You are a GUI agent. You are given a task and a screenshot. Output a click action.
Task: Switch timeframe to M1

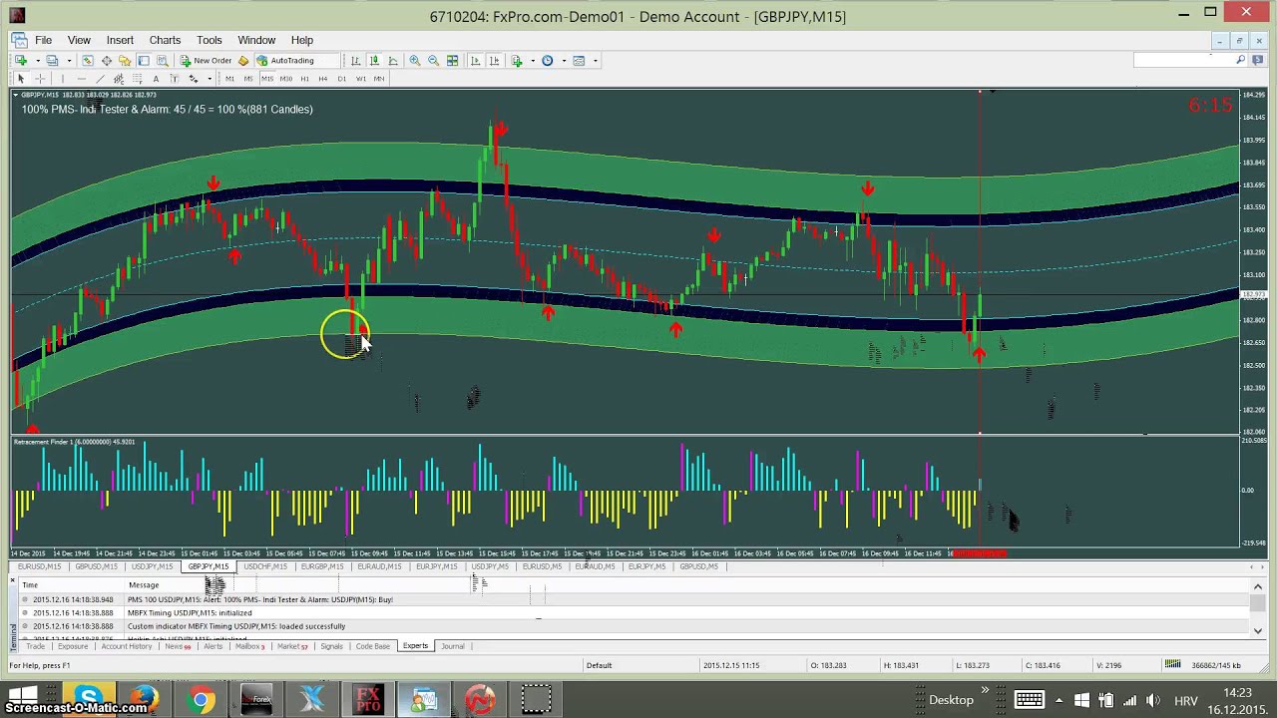click(x=229, y=79)
